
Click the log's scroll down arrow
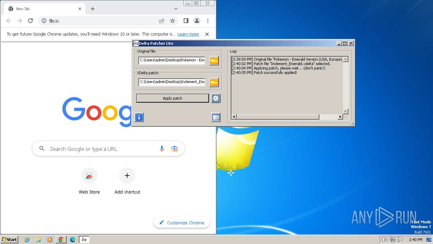pos(345,111)
